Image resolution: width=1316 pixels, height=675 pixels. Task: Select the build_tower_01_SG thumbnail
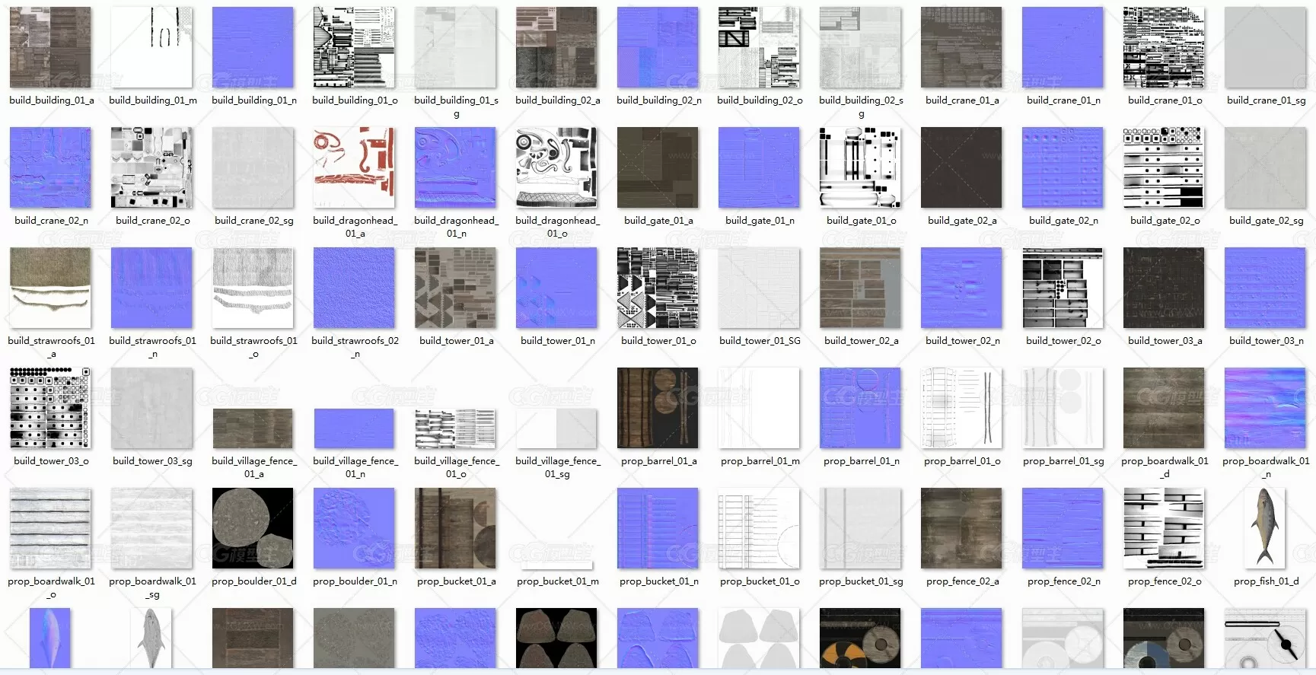(759, 288)
